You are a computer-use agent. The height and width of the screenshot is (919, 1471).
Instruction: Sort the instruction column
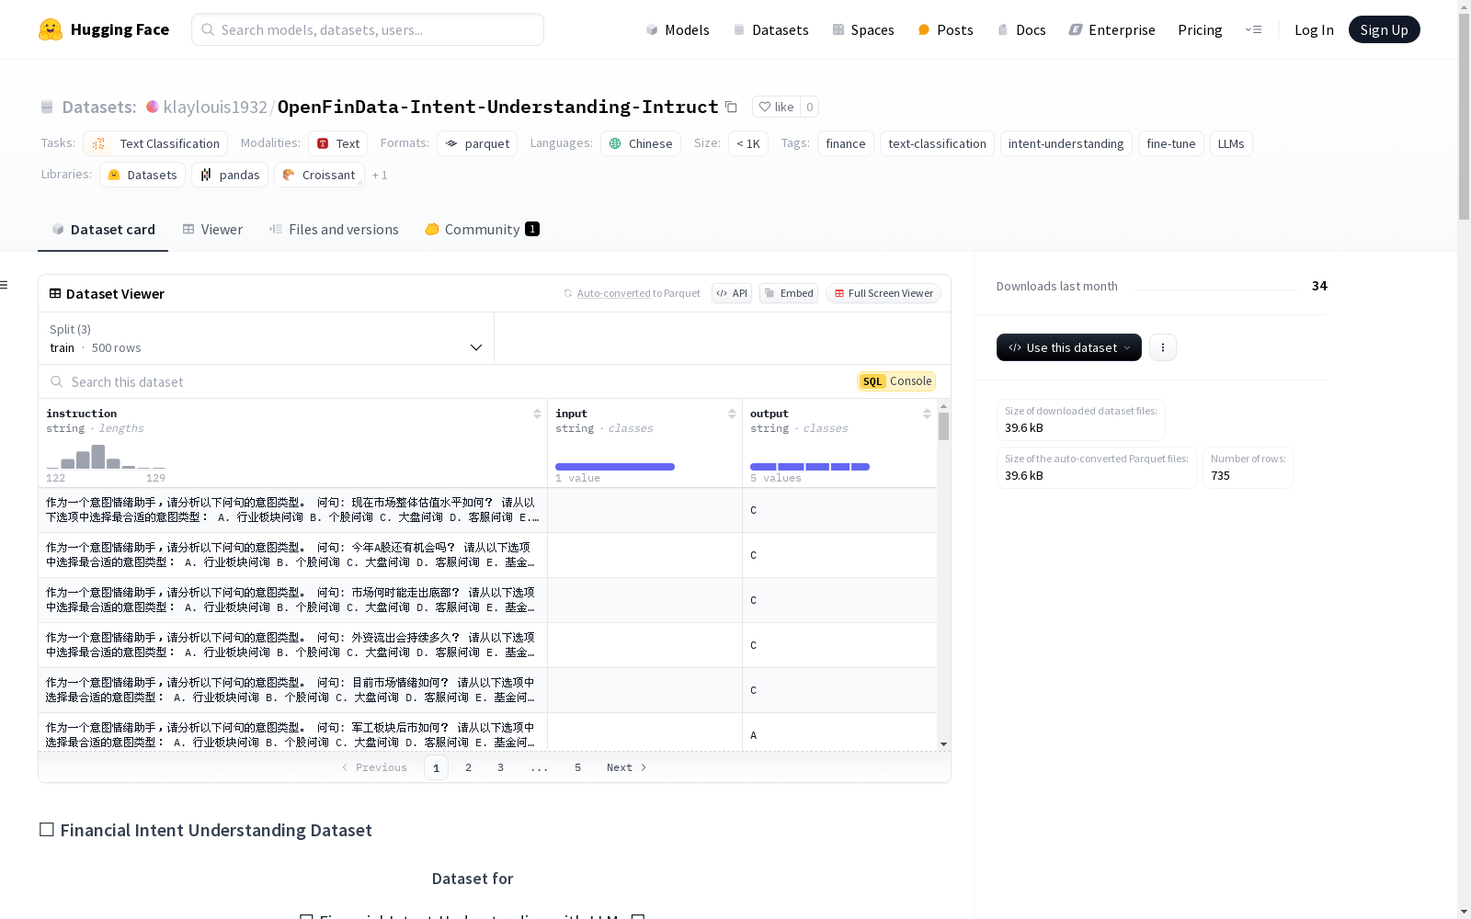click(x=537, y=414)
